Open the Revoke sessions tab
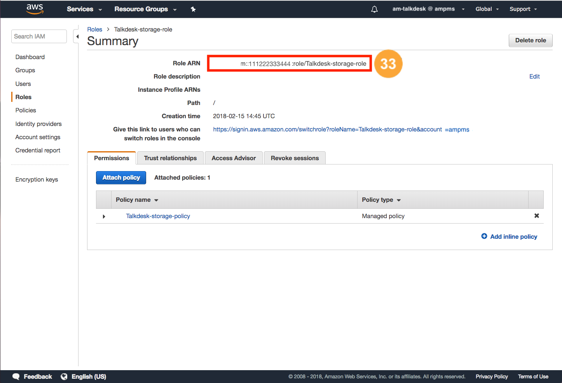Image resolution: width=562 pixels, height=383 pixels. (x=295, y=158)
